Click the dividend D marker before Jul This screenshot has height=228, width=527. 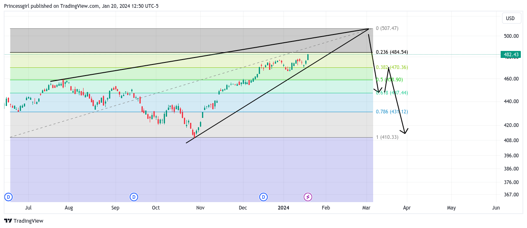[8, 197]
